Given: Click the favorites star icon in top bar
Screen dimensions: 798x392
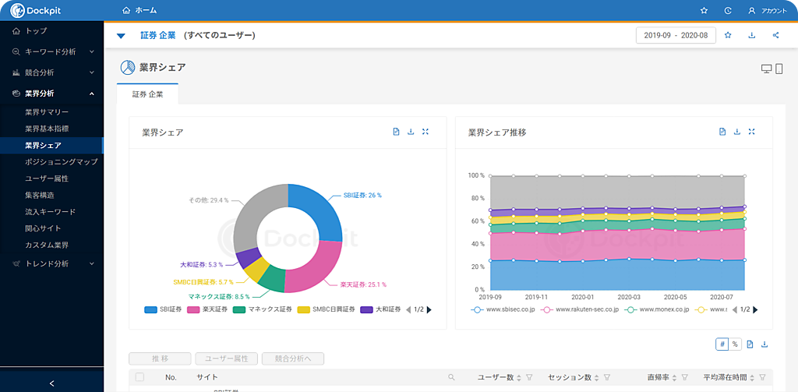Looking at the screenshot, I should tap(704, 11).
